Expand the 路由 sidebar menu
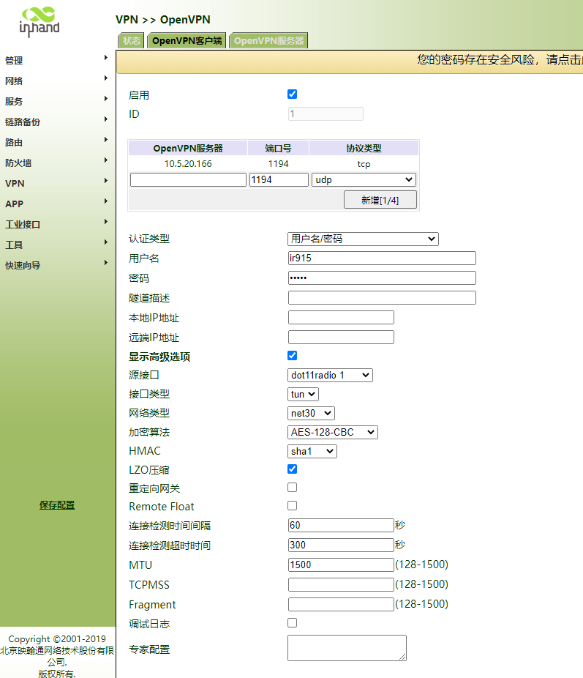The image size is (583, 678). click(x=56, y=142)
